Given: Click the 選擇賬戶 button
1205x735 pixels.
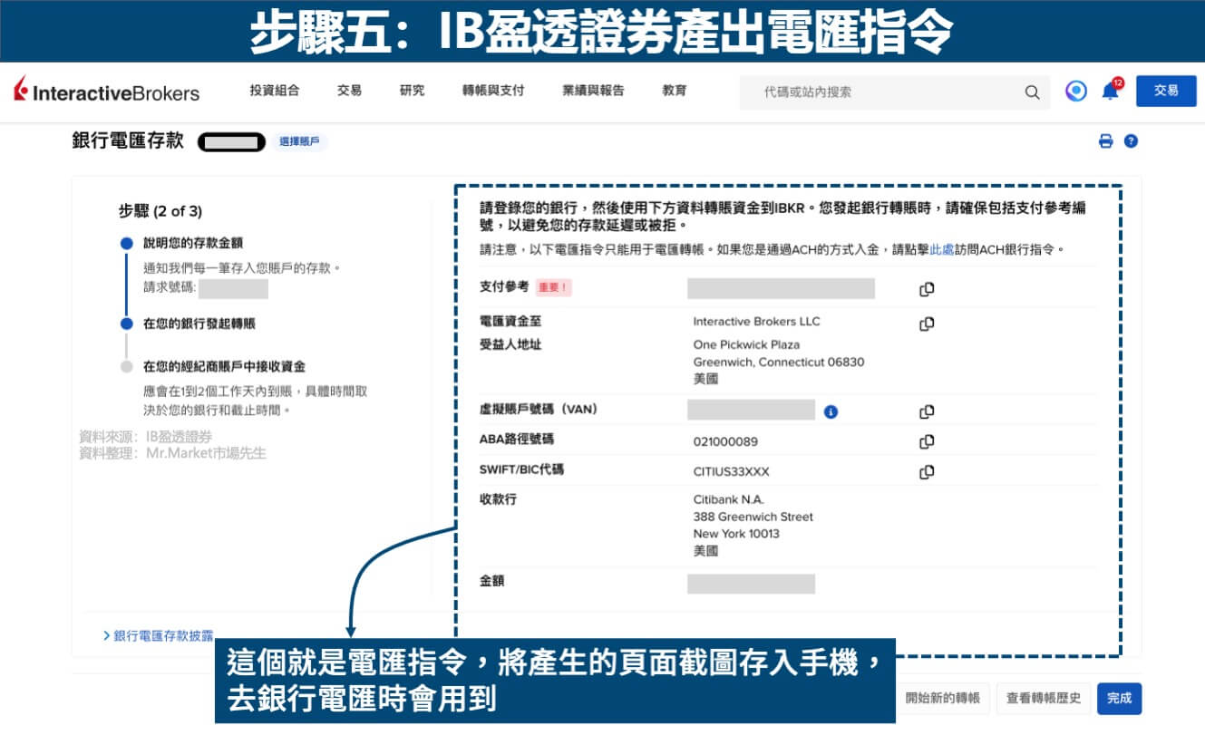Looking at the screenshot, I should [x=299, y=141].
